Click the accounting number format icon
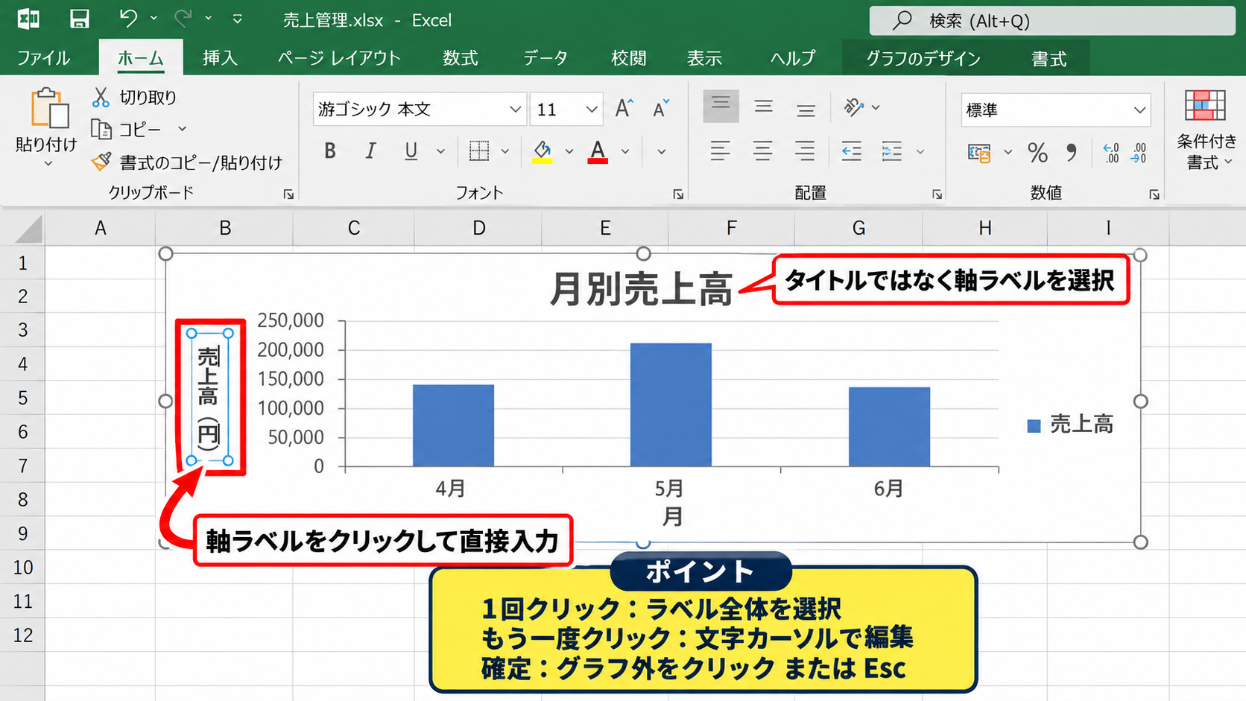The height and width of the screenshot is (701, 1246). pyautogui.click(x=979, y=153)
